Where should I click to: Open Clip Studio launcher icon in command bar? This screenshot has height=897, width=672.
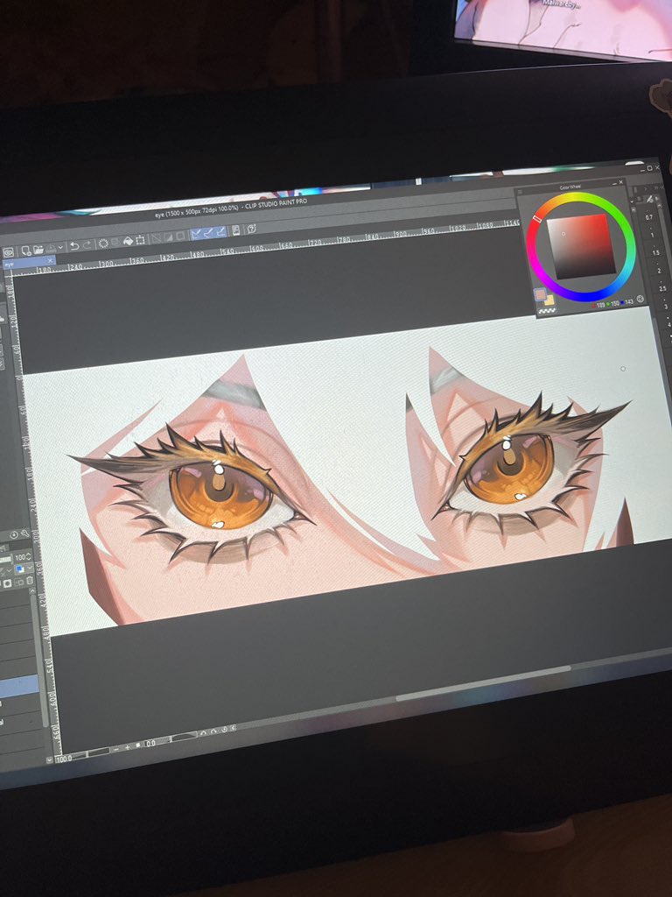tap(9, 252)
